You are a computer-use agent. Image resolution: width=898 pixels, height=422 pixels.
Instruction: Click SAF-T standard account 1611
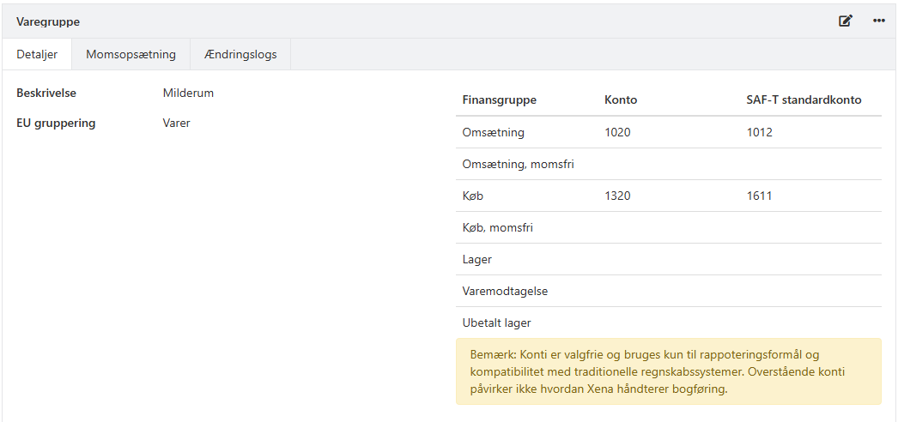759,196
